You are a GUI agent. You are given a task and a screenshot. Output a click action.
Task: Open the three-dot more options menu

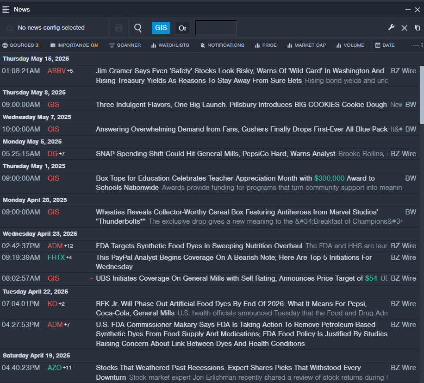408,9
